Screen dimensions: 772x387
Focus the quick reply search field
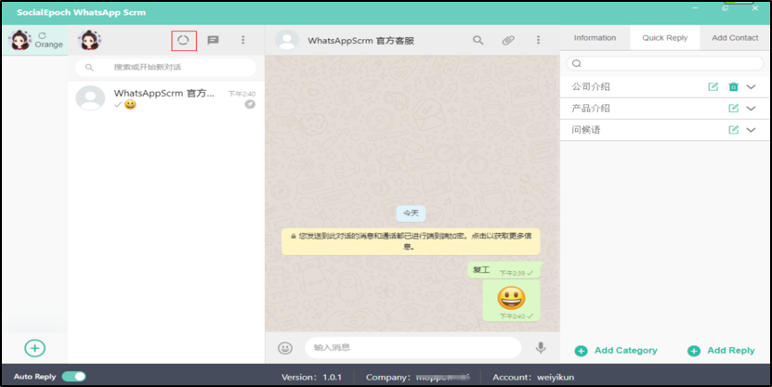point(664,63)
